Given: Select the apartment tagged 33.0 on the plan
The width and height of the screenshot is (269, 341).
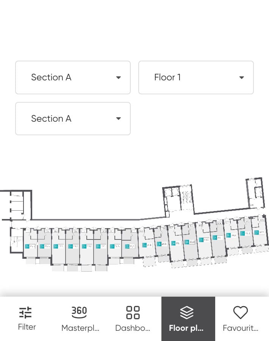Looking at the screenshot, I should point(190,242).
